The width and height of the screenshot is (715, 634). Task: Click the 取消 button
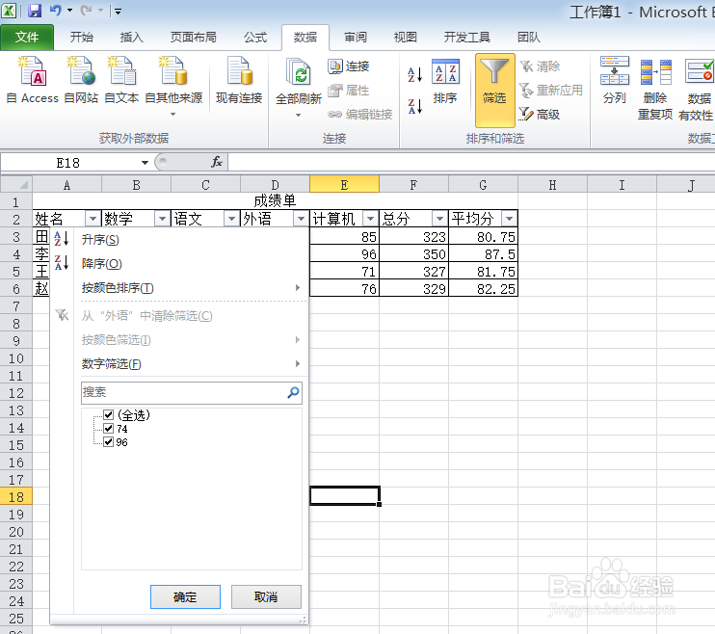click(x=266, y=596)
